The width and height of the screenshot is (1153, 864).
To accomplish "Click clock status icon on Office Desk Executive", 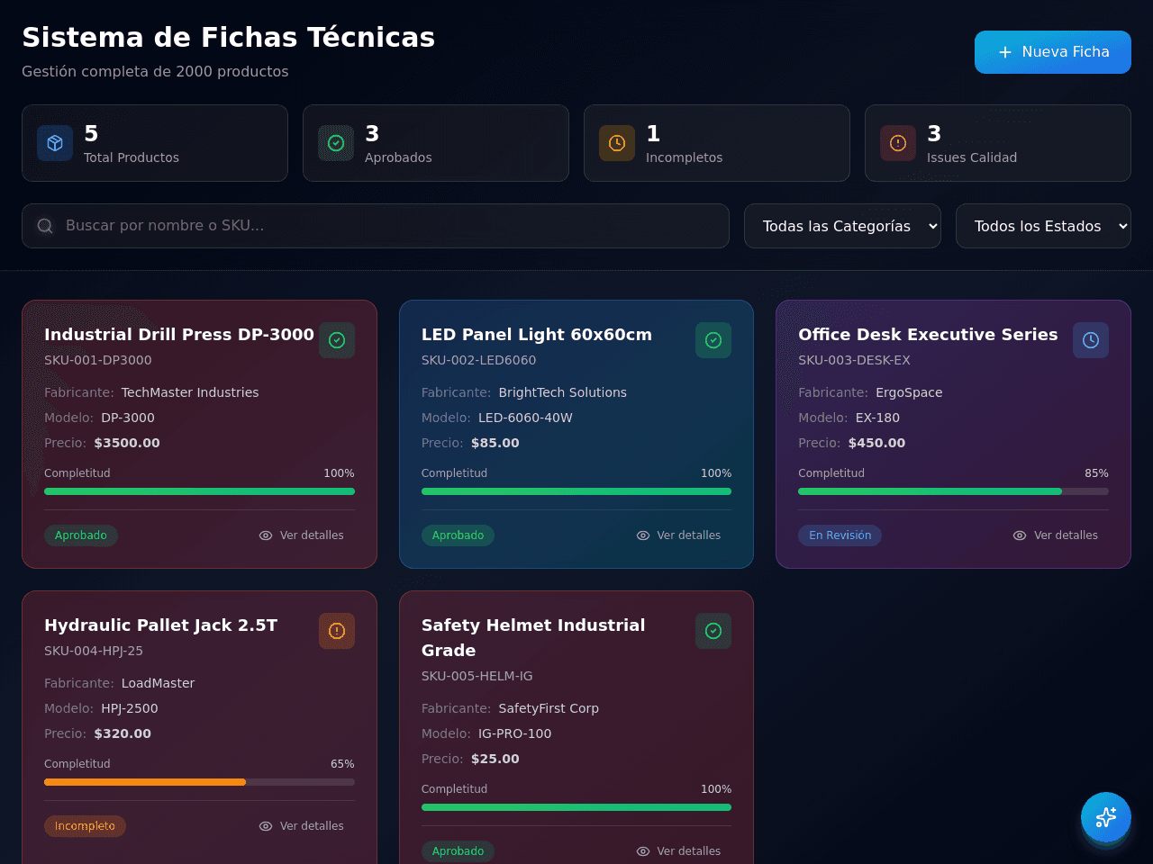I will (x=1091, y=340).
